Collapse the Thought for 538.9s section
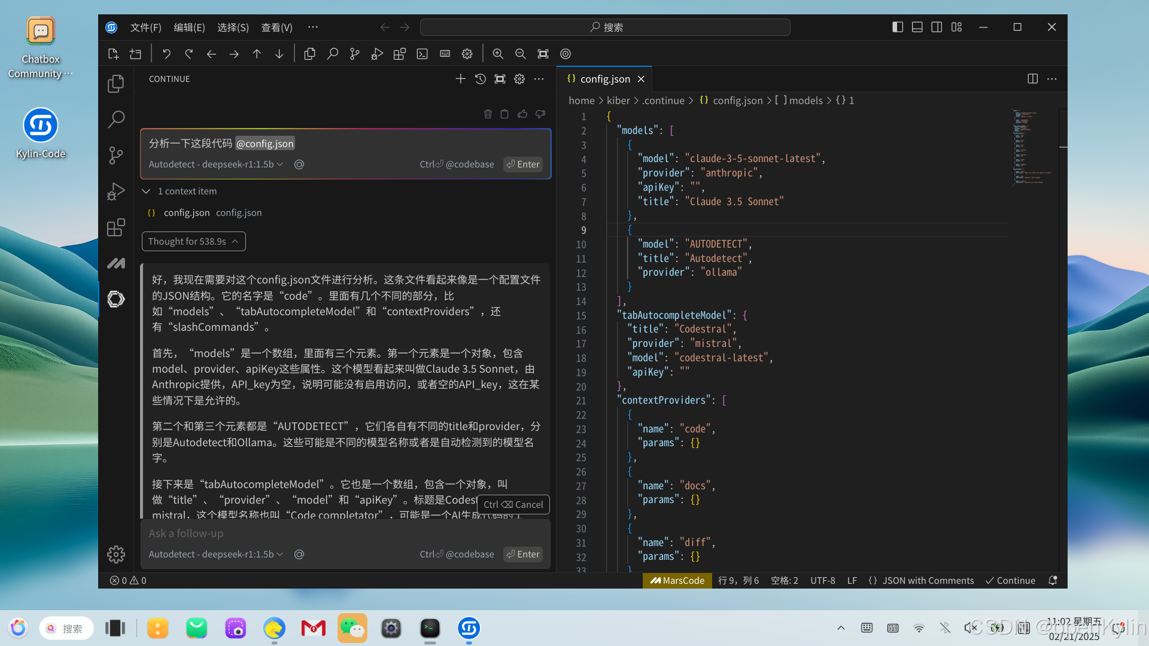The width and height of the screenshot is (1149, 646). [x=193, y=242]
